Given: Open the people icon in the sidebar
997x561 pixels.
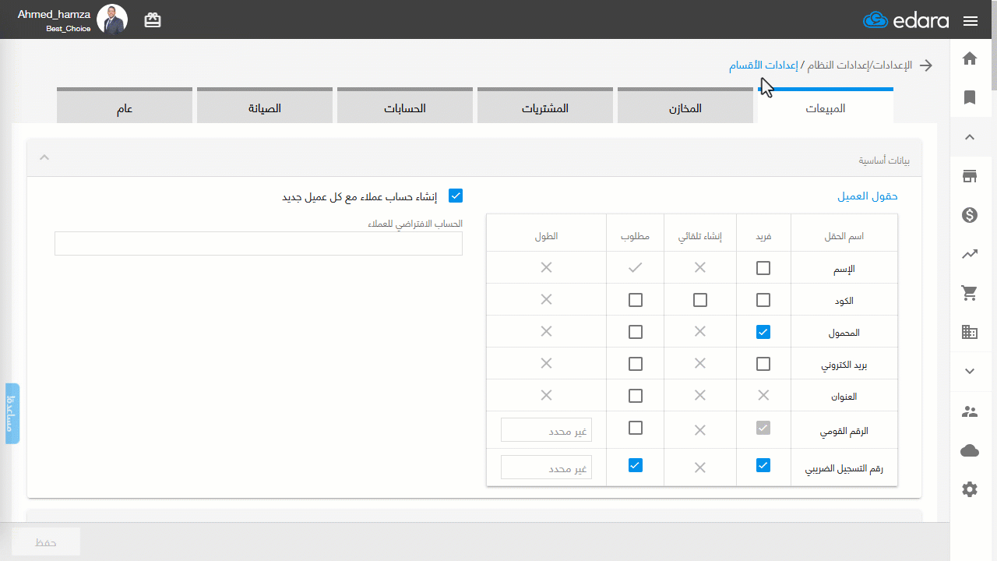Looking at the screenshot, I should pyautogui.click(x=970, y=412).
